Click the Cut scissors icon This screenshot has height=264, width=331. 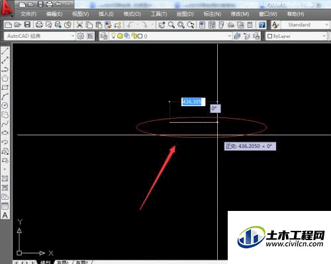coord(79,25)
